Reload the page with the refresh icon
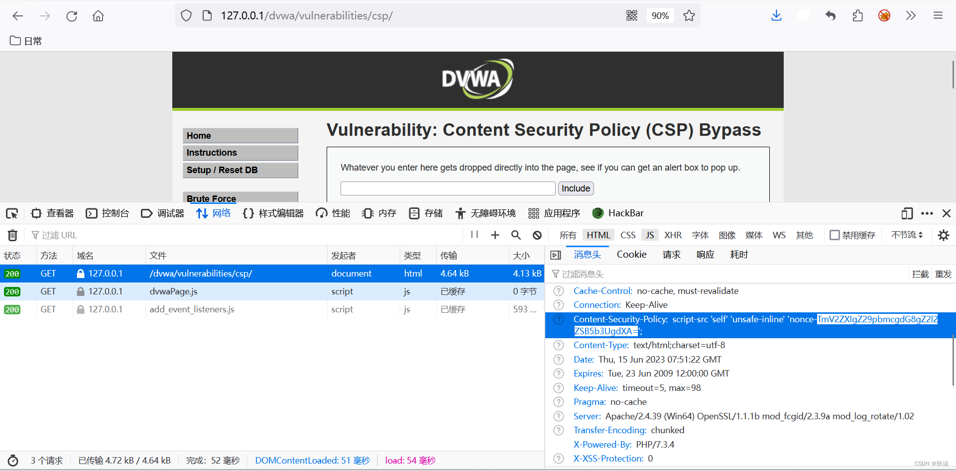The image size is (956, 471). coord(72,16)
